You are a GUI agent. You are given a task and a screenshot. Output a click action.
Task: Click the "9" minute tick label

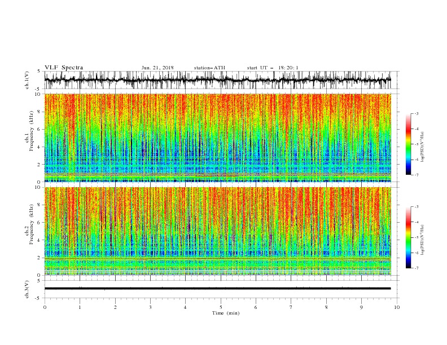[361, 307]
